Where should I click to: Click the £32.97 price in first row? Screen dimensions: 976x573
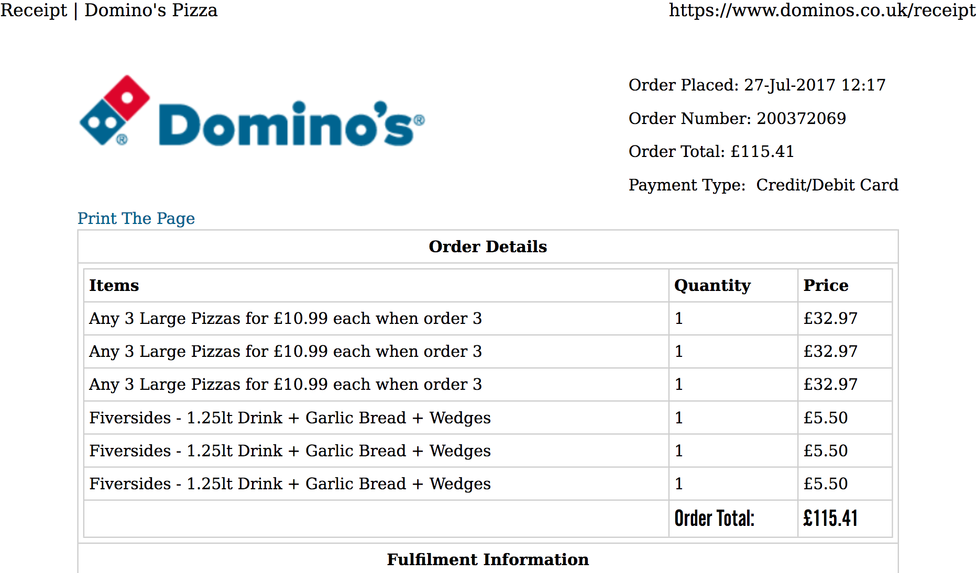830,318
